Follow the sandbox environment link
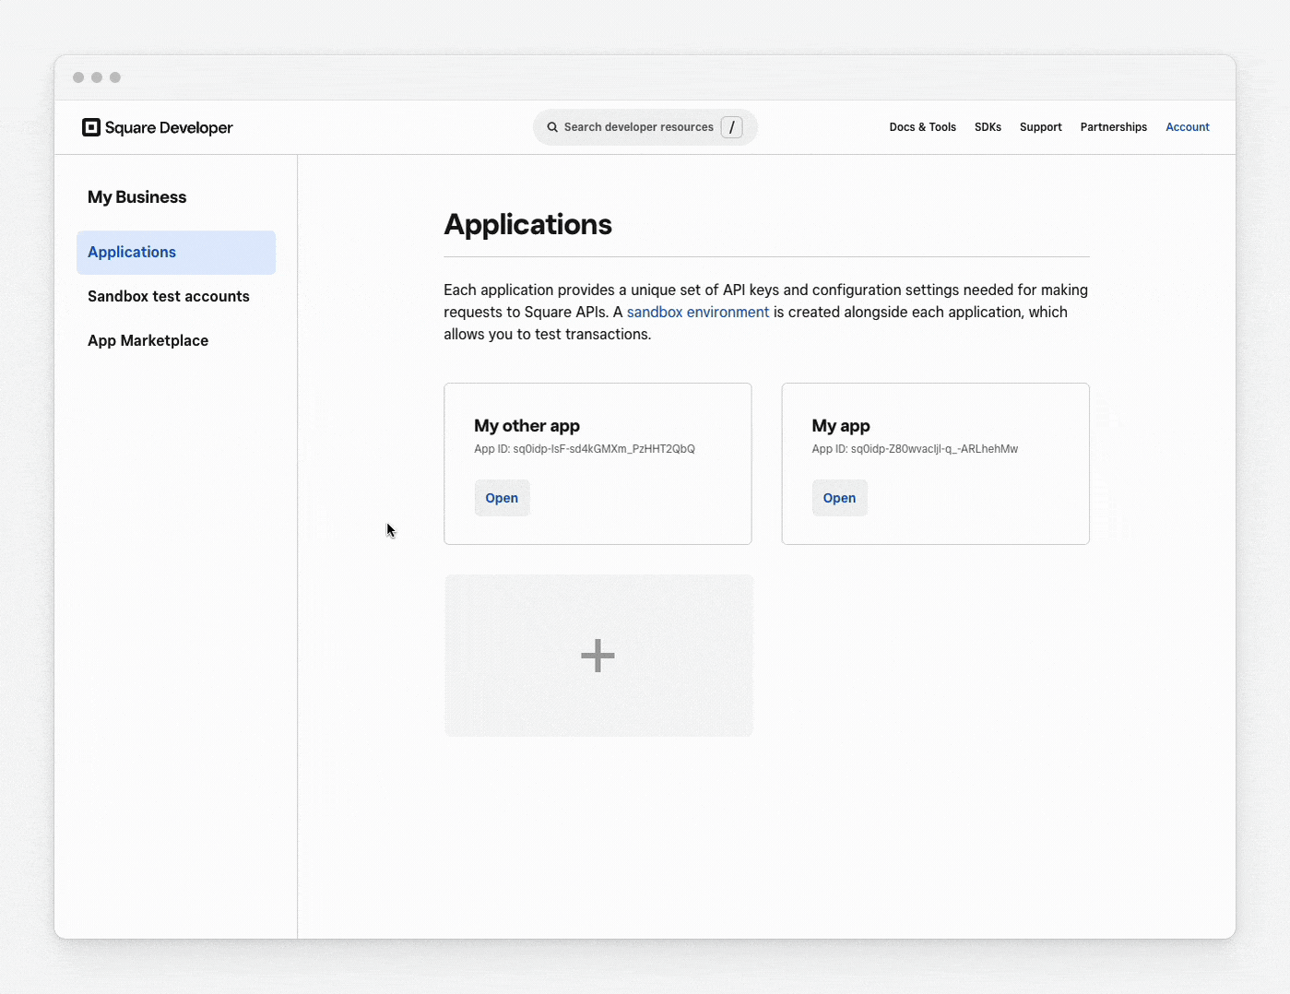The width and height of the screenshot is (1290, 994). point(698,313)
